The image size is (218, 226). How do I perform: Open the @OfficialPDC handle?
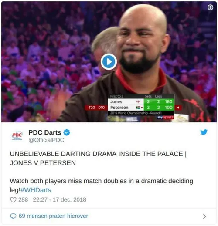(x=46, y=140)
